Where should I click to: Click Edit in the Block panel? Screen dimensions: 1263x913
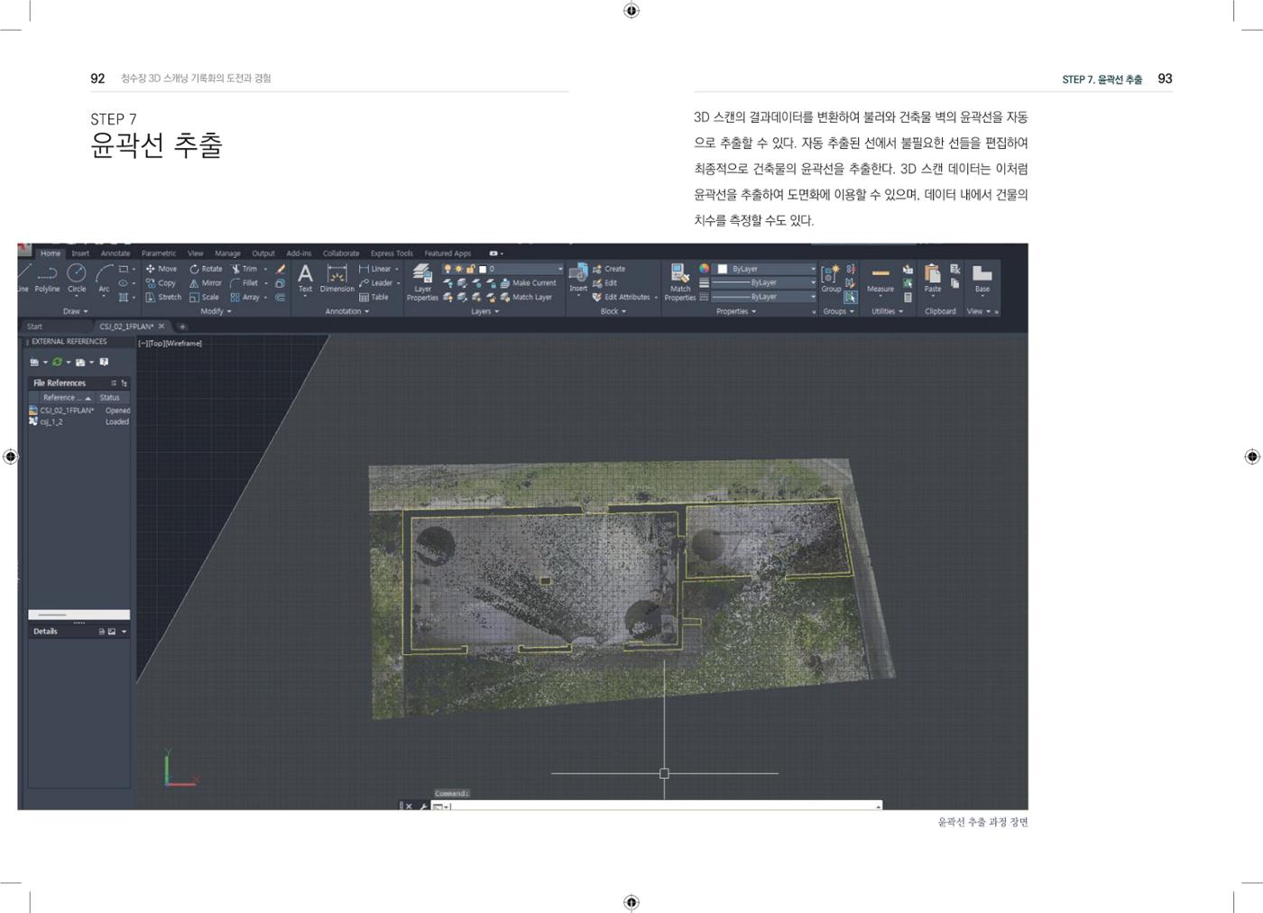coord(604,282)
